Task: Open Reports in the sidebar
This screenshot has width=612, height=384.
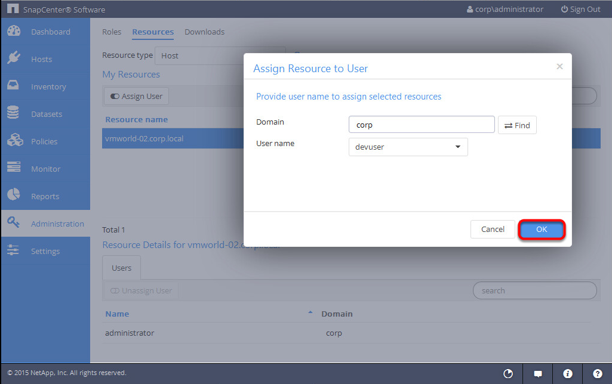Action: (x=45, y=196)
